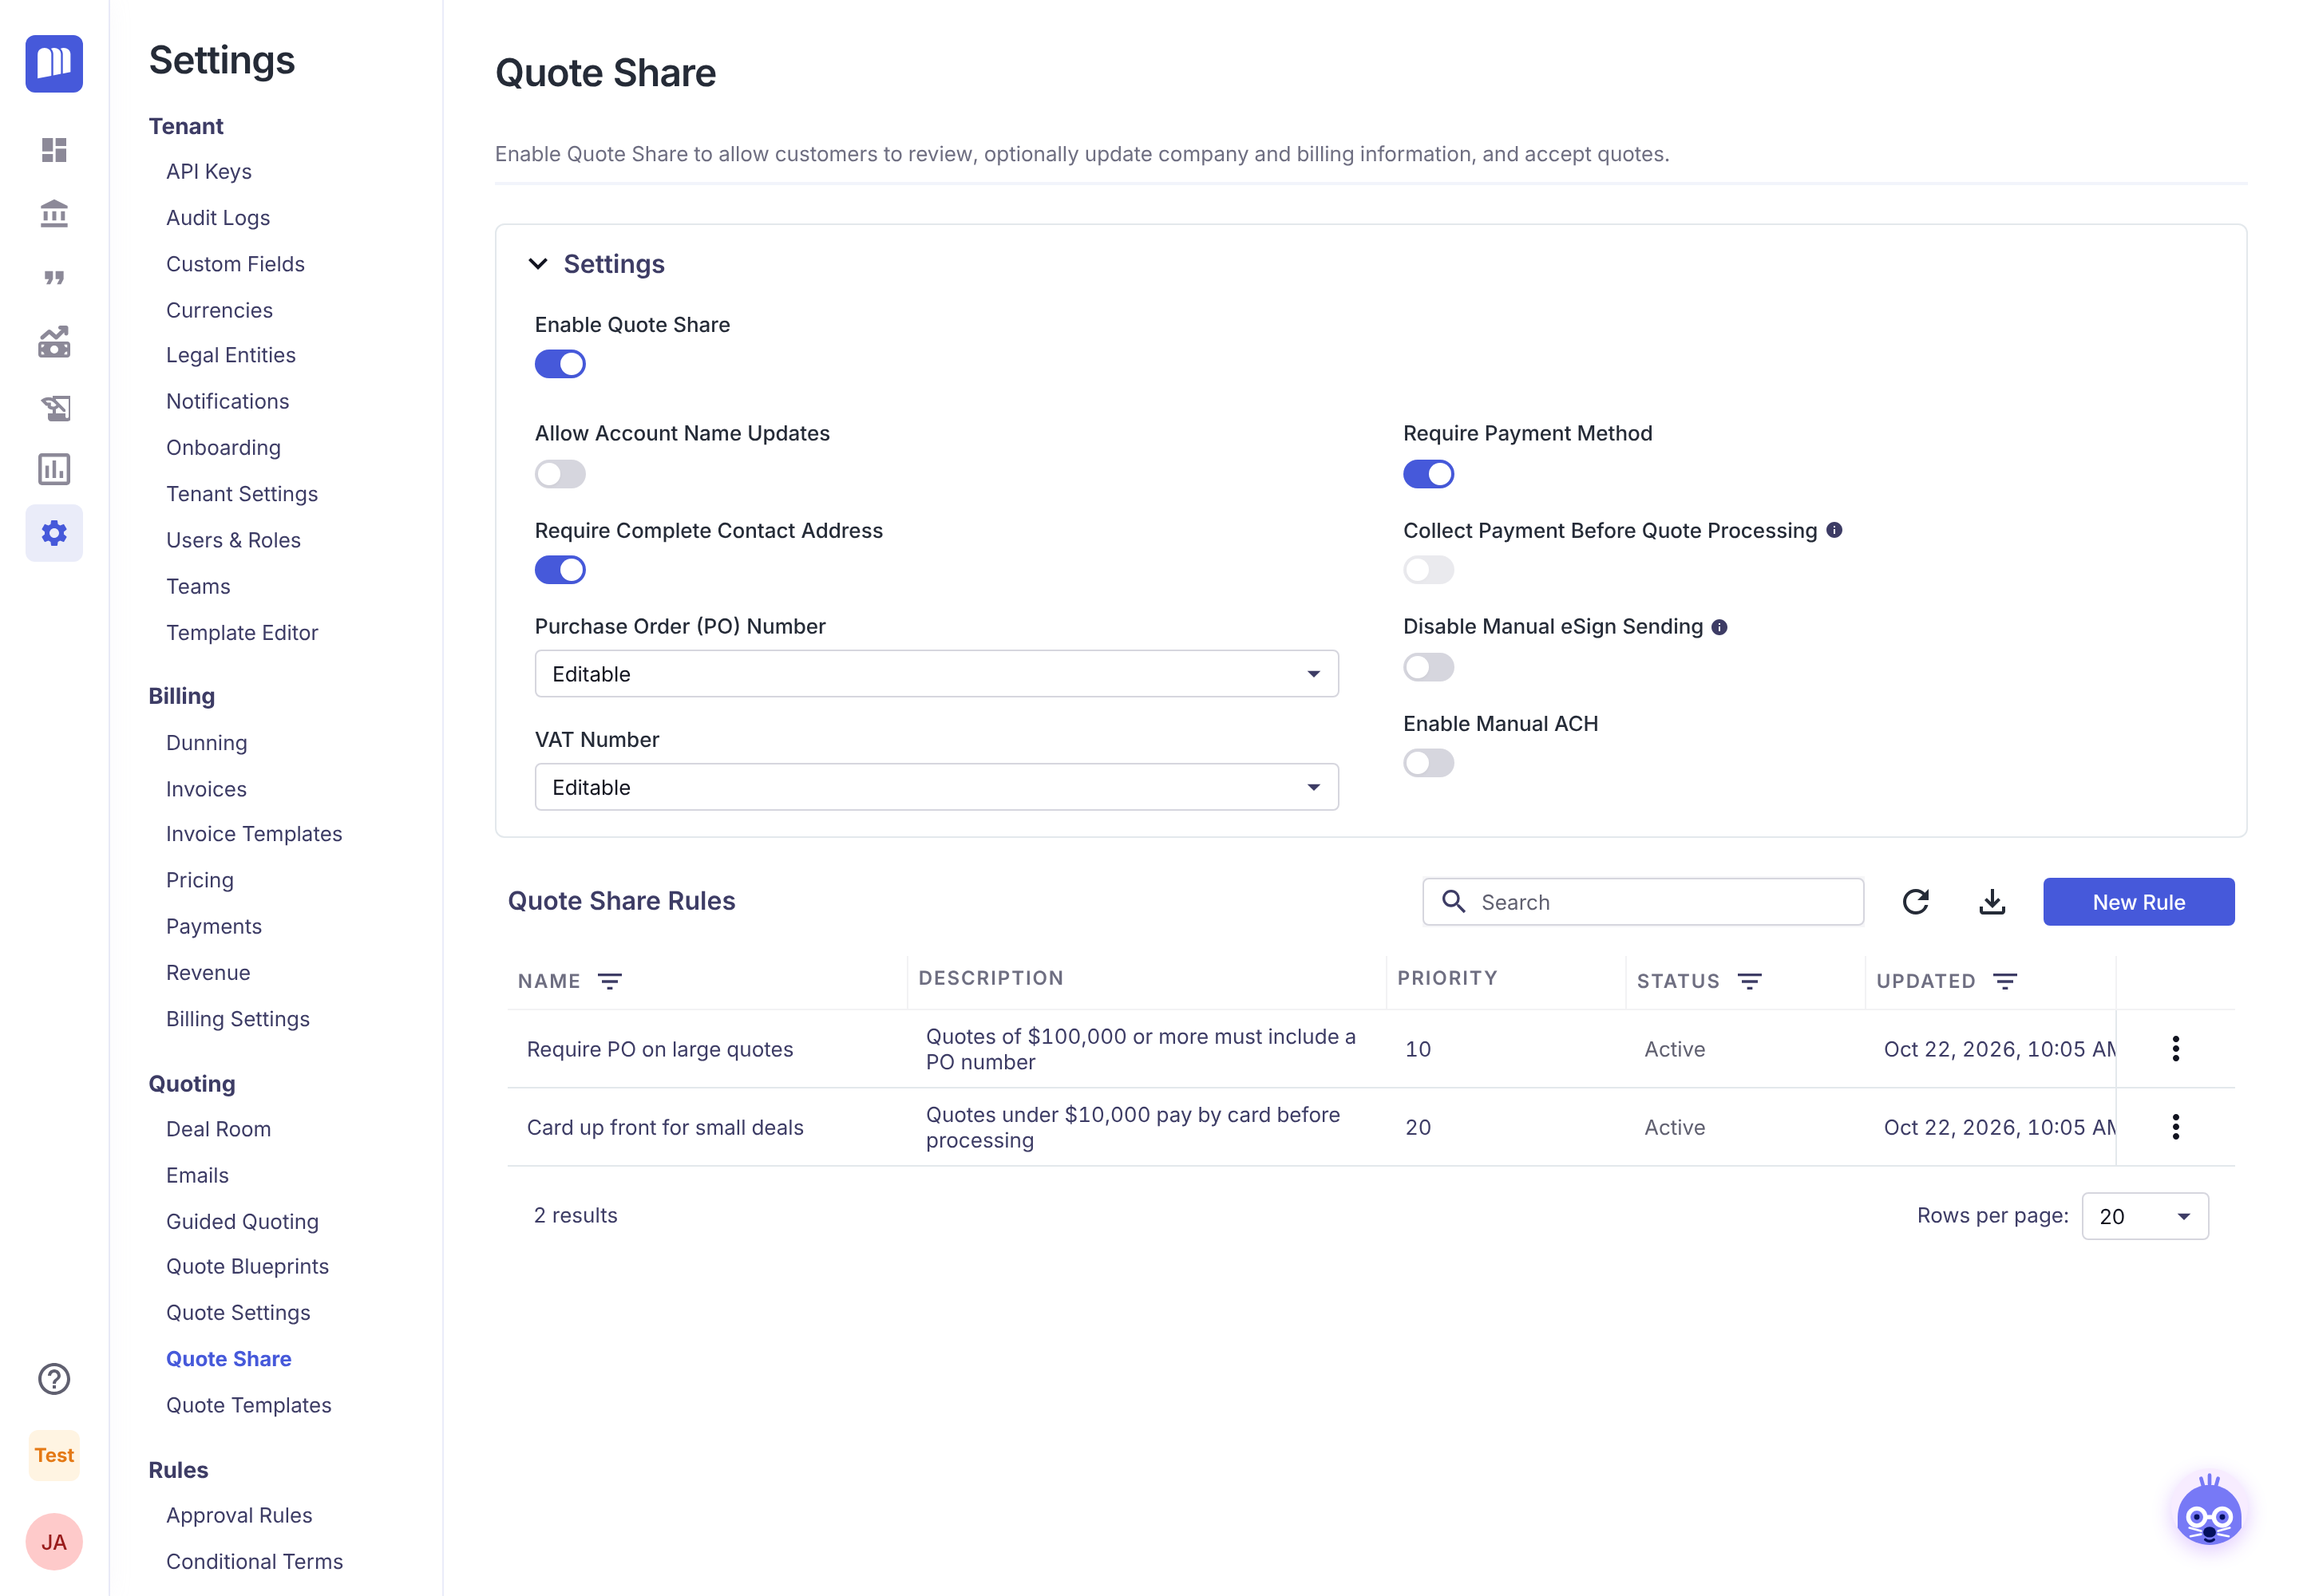
Task: Select the Require PO on large quotes row
Action: pyautogui.click(x=1371, y=1049)
